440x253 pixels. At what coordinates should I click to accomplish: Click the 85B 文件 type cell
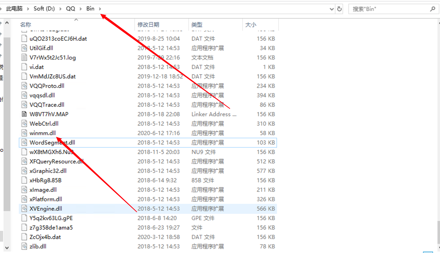203,180
